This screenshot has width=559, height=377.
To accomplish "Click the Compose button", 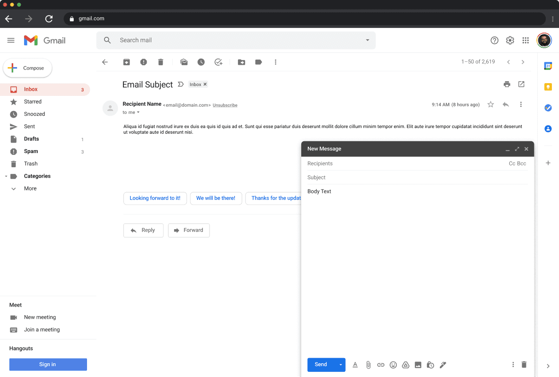I will pyautogui.click(x=27, y=68).
